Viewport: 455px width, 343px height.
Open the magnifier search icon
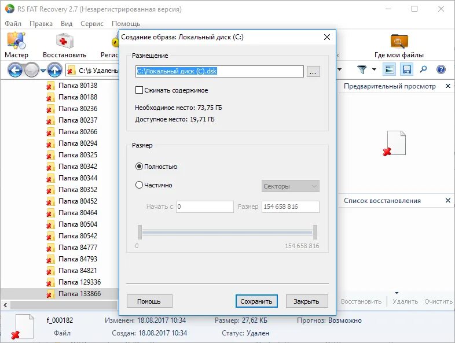(x=423, y=69)
